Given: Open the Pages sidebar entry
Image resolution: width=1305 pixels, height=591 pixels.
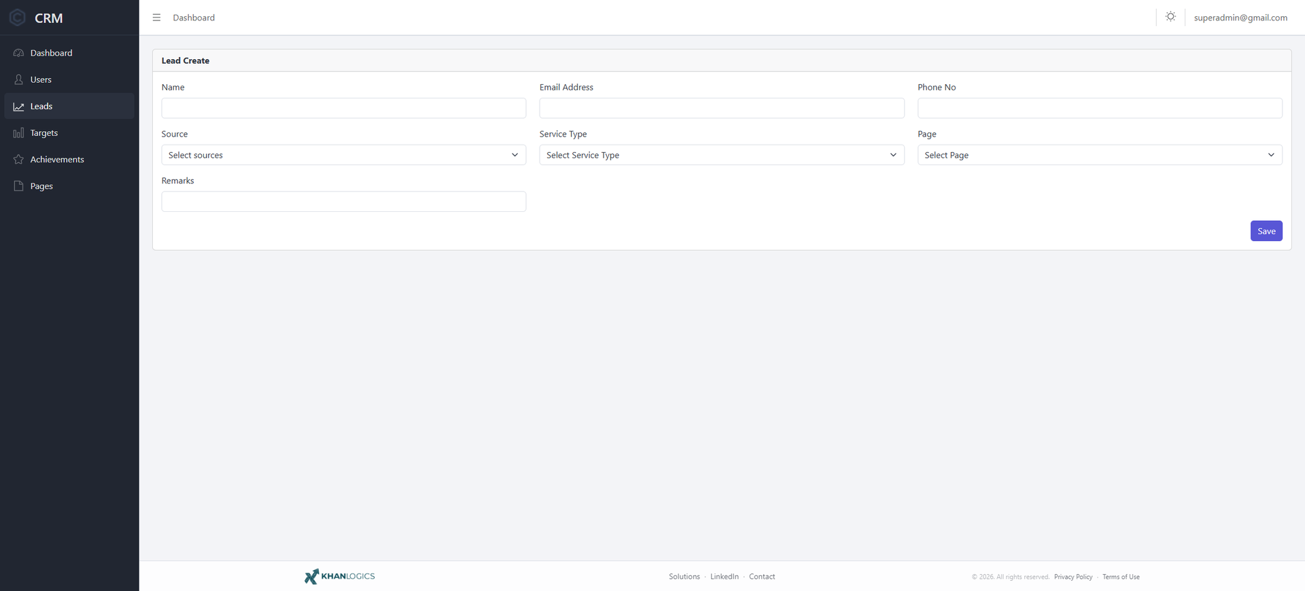Looking at the screenshot, I should (69, 186).
